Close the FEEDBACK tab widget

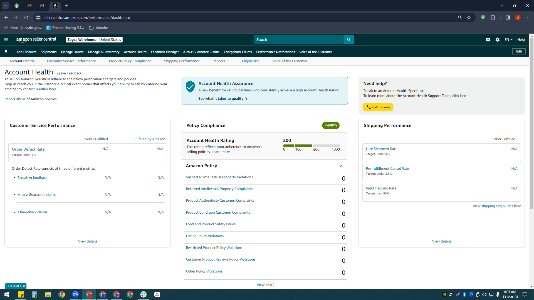pyautogui.click(x=24, y=286)
